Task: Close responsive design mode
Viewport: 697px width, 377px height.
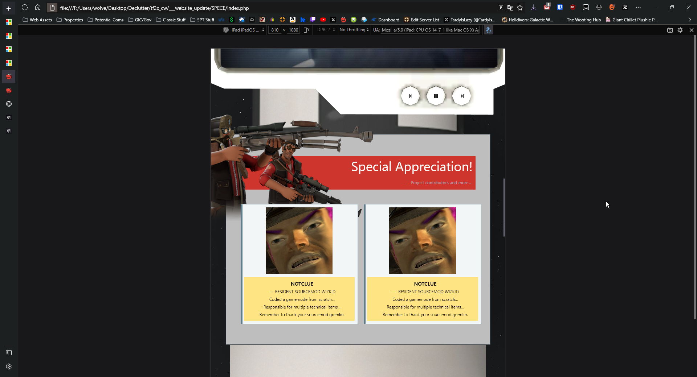Action: pos(692,30)
